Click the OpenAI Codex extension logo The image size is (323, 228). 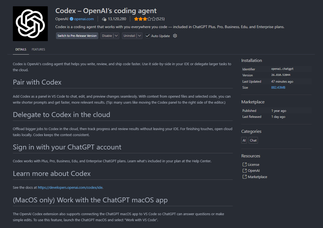click(x=30, y=24)
